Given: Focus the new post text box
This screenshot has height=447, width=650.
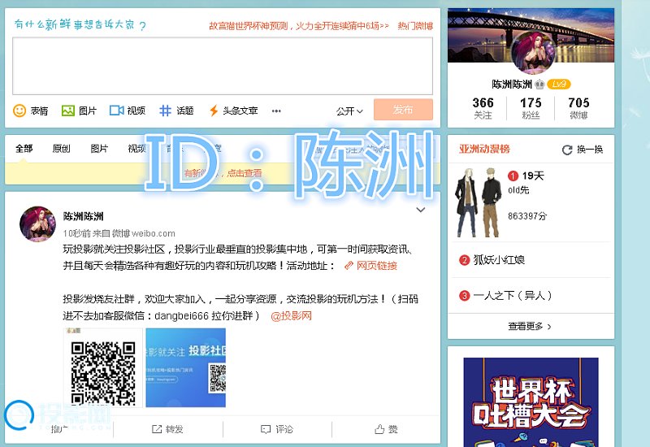Looking at the screenshot, I should [x=223, y=66].
